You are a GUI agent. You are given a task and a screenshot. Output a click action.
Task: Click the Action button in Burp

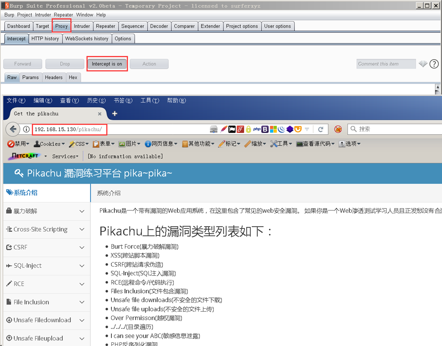coord(149,64)
